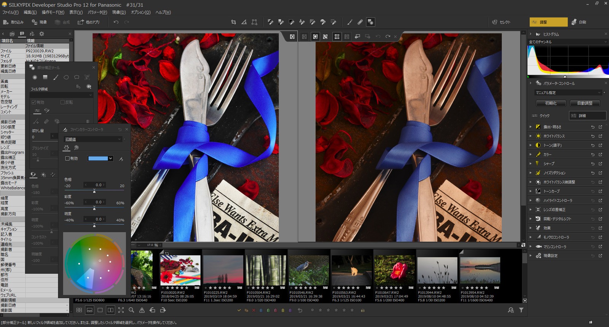Click the redo arrow in right preview toolbar
Image resolution: width=609 pixels, height=327 pixels.
pos(388,37)
